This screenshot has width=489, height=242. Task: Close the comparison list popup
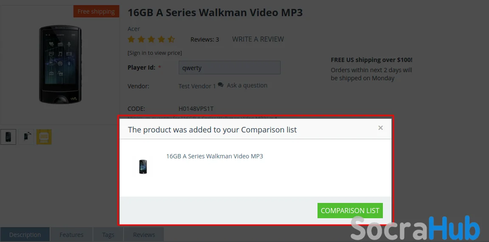click(x=380, y=127)
